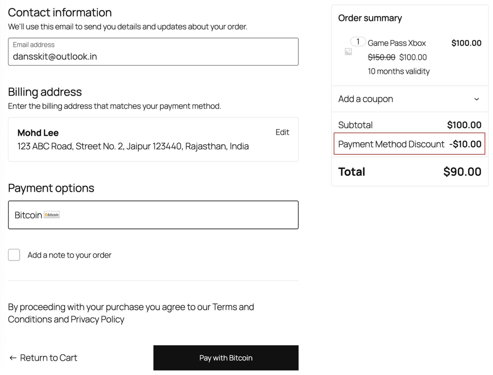The height and width of the screenshot is (375, 493).
Task: Click the quantity badge showing 1
Action: (x=358, y=42)
